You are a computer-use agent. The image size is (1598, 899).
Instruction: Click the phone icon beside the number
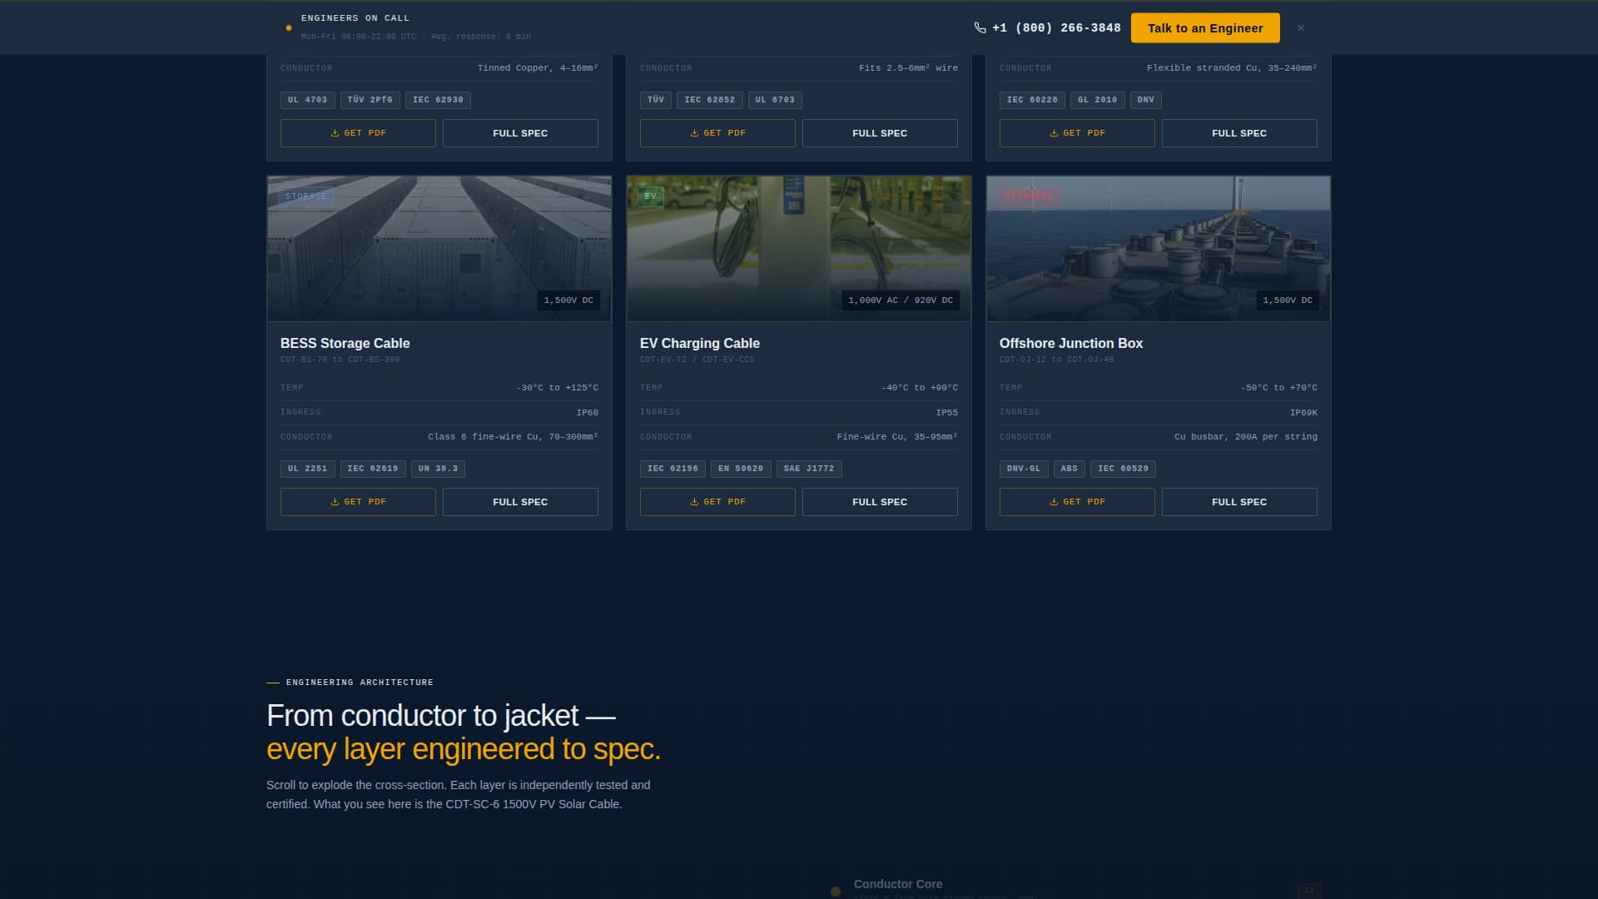click(980, 28)
